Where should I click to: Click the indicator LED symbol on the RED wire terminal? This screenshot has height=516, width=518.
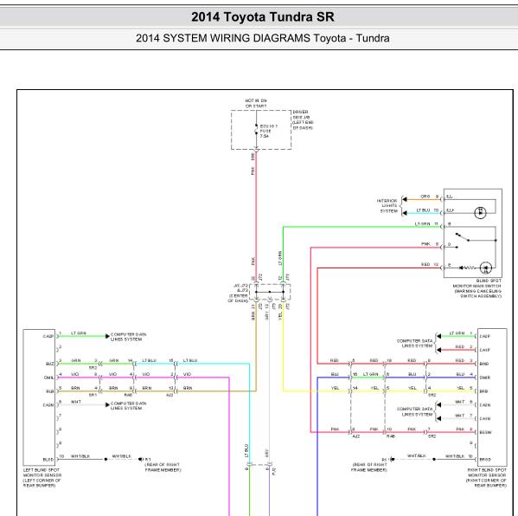pos(485,268)
